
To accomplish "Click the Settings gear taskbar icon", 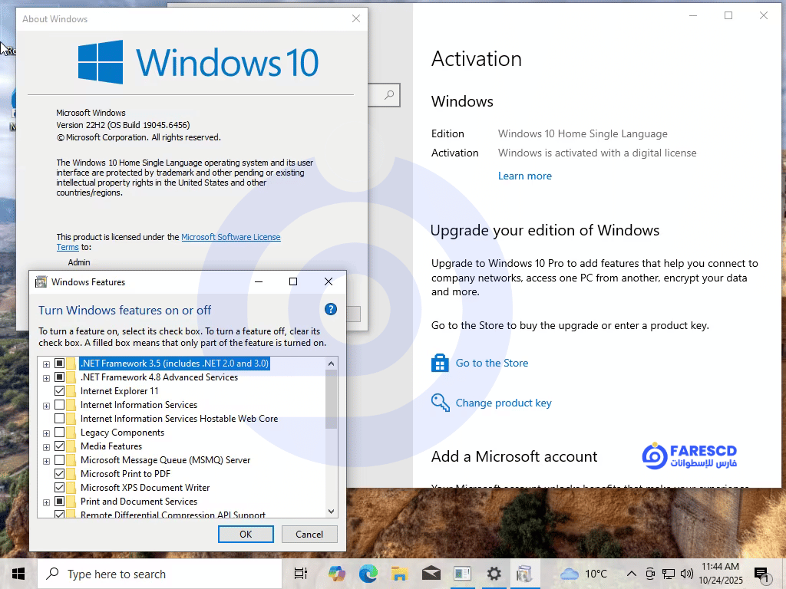I will (494, 574).
